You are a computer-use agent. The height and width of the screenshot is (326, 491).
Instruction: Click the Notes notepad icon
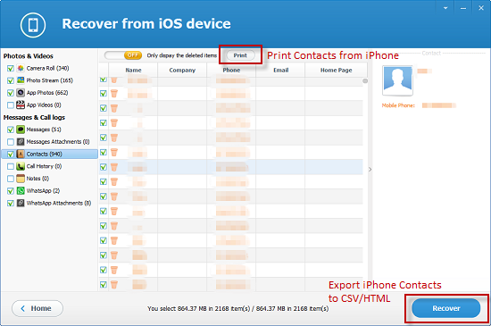point(21,179)
